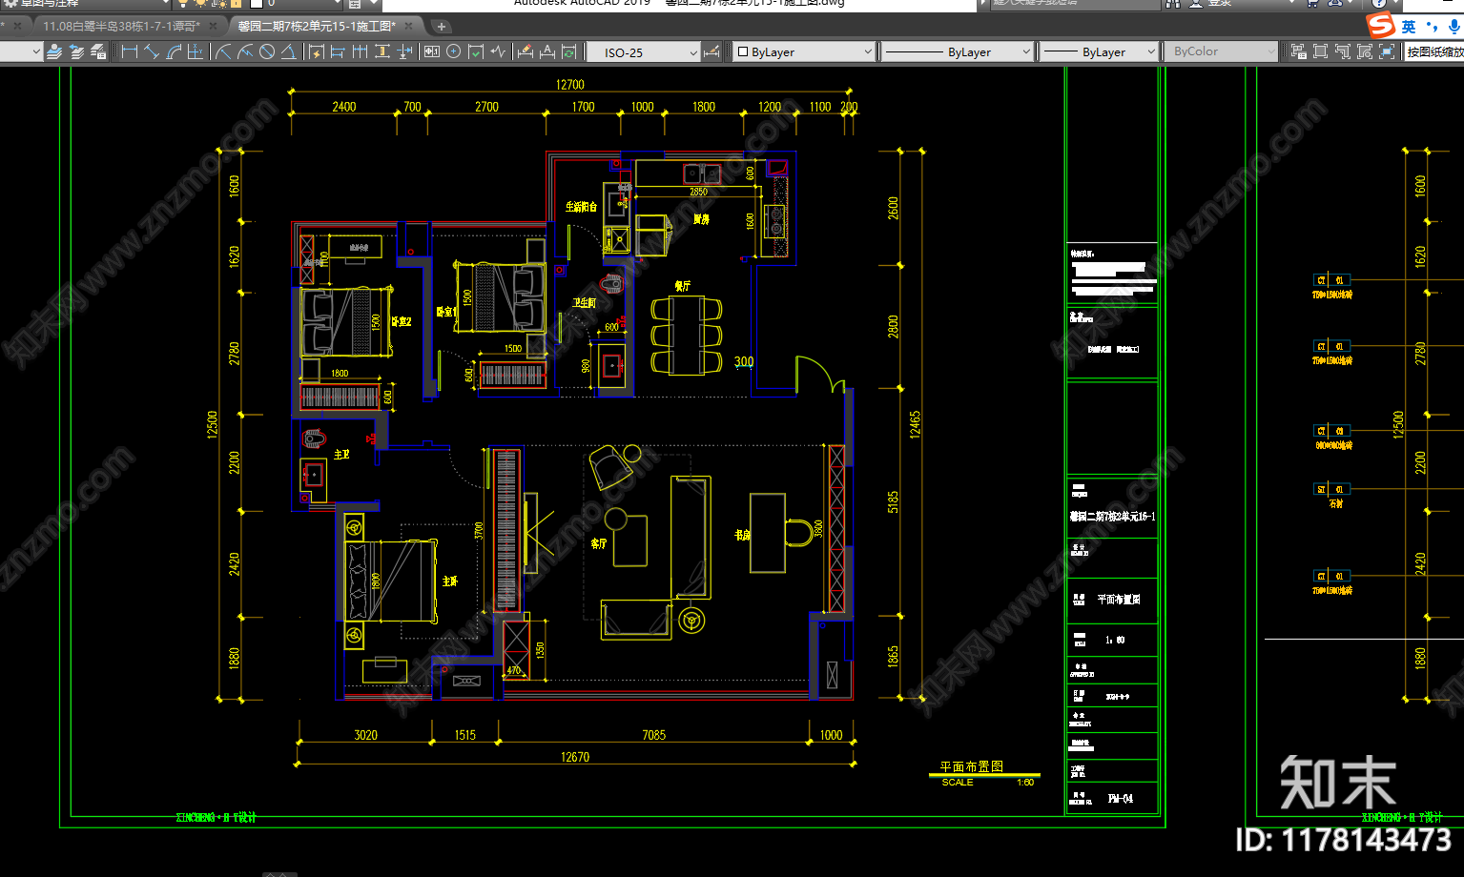Screen dimensions: 1464x877
Task: Select the 7085 bottom dimension text
Action: tap(653, 735)
